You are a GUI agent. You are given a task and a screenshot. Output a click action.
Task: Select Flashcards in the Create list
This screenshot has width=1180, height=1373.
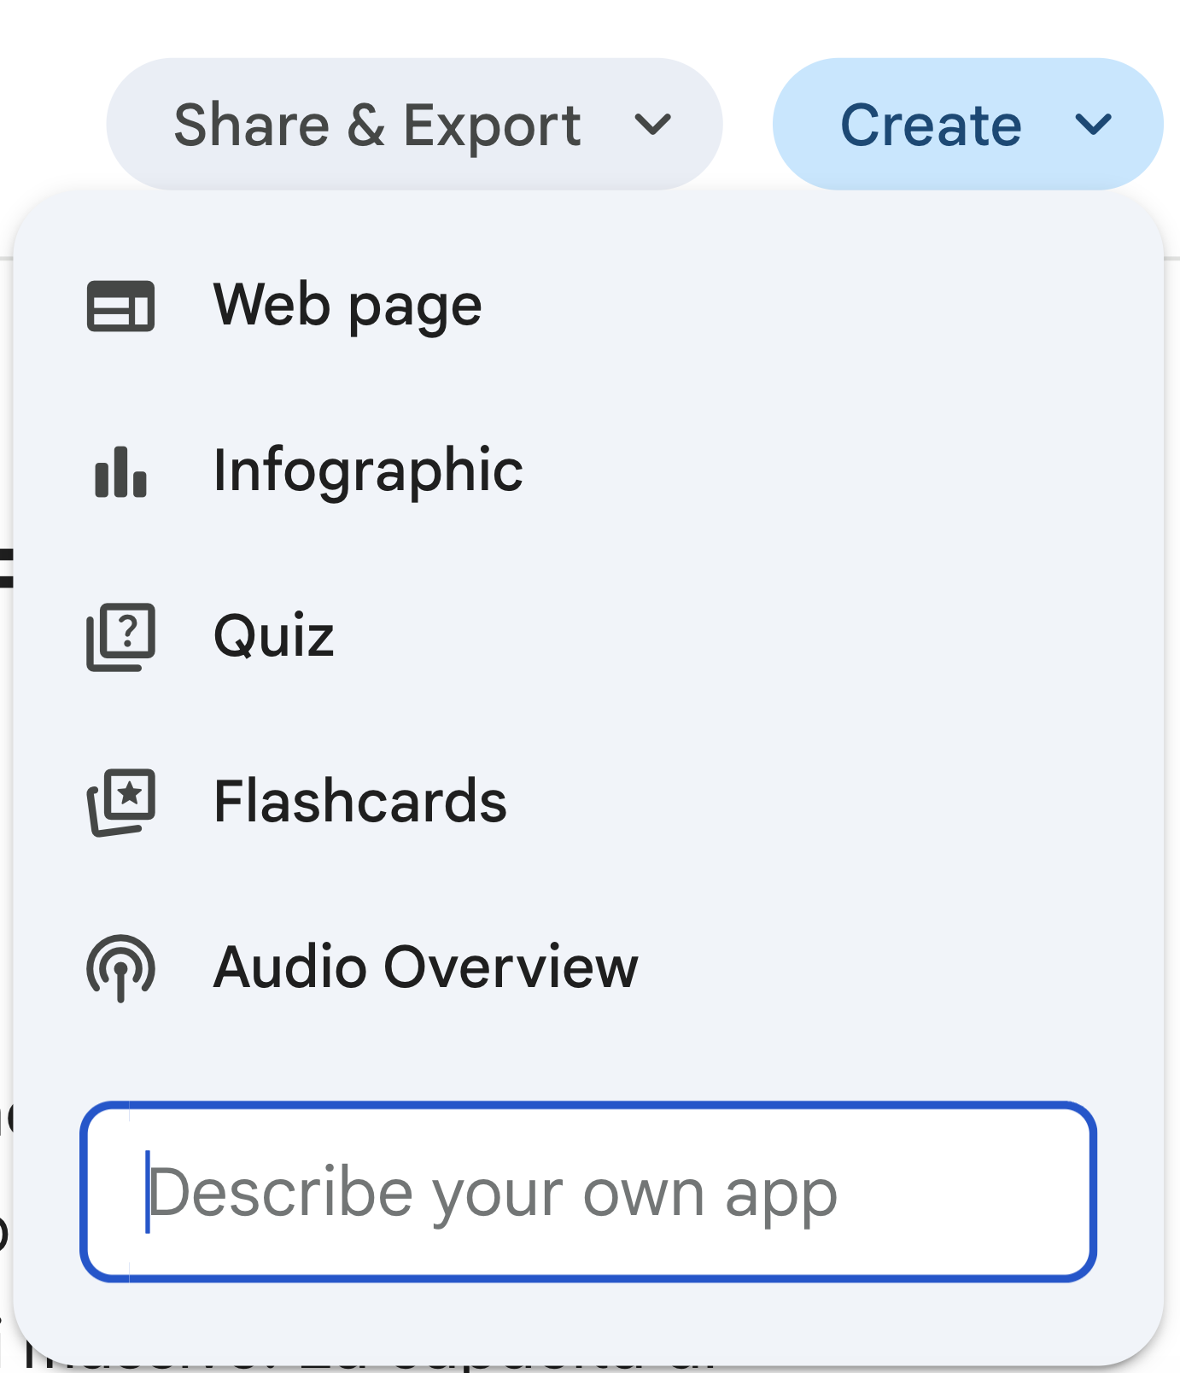pyautogui.click(x=359, y=803)
